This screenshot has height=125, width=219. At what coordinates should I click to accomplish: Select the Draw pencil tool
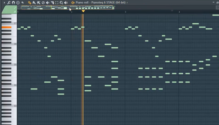[x=29, y=3]
